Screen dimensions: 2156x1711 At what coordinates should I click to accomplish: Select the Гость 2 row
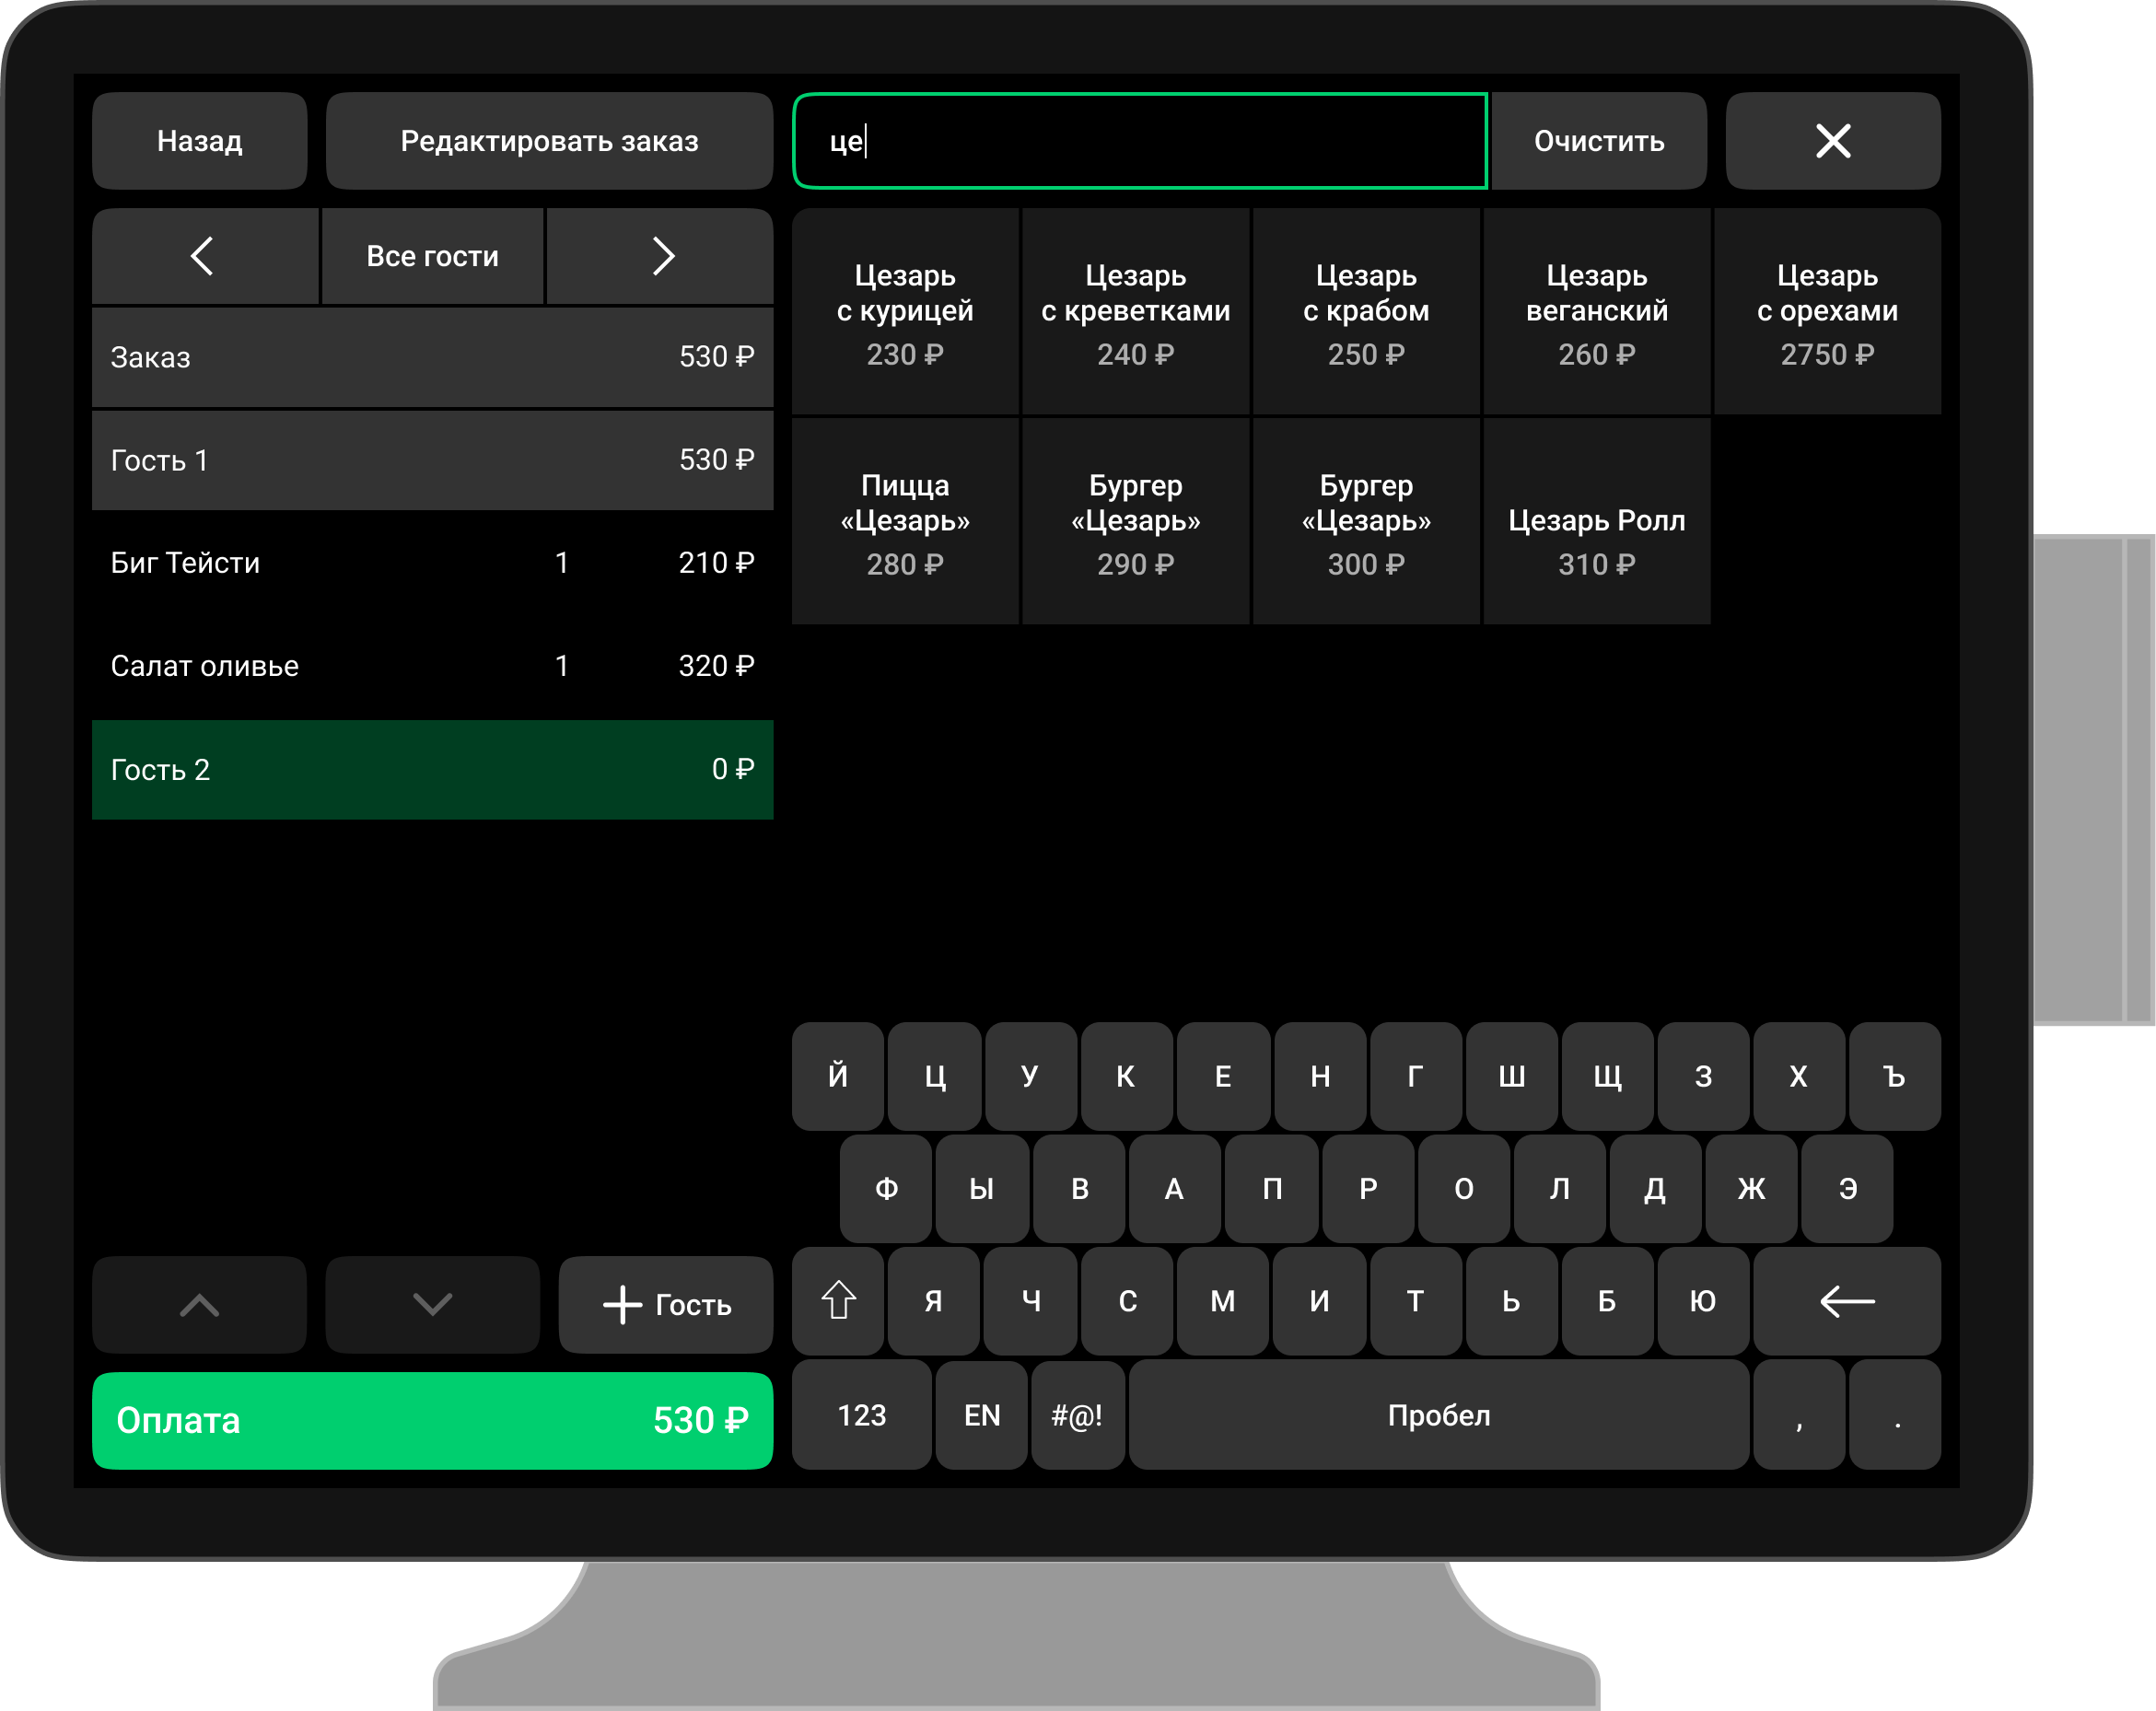pyautogui.click(x=432, y=769)
